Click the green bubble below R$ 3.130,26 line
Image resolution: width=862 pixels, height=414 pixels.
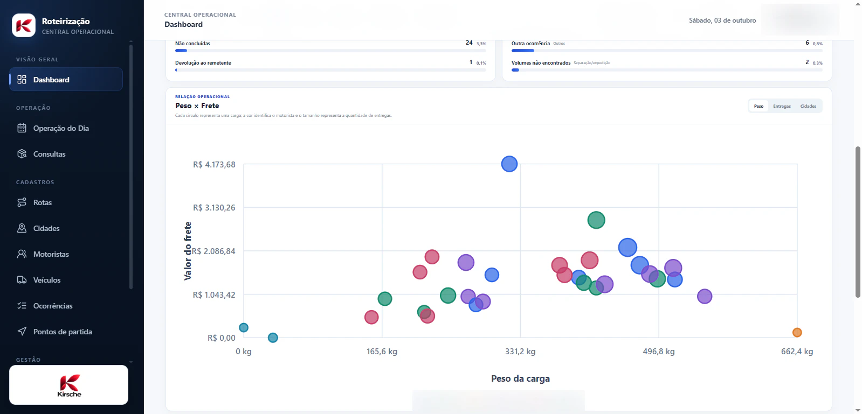point(596,220)
